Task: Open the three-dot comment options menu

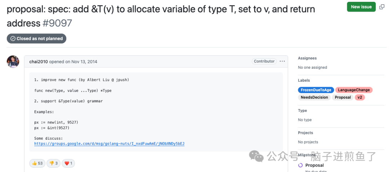Action: 282,61
